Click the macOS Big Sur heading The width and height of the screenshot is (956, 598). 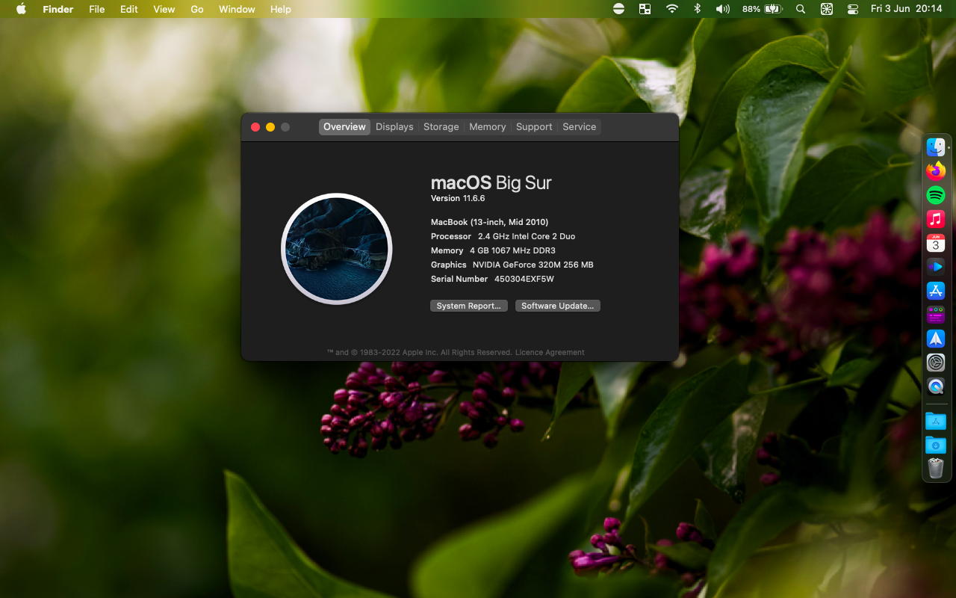(x=491, y=183)
